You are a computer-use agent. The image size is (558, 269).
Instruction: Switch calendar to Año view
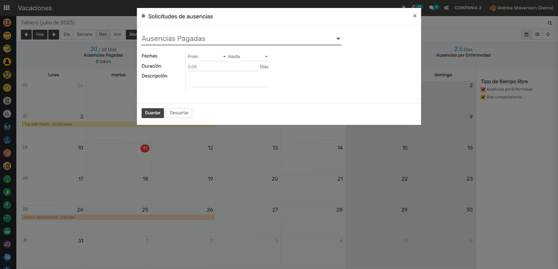117,34
